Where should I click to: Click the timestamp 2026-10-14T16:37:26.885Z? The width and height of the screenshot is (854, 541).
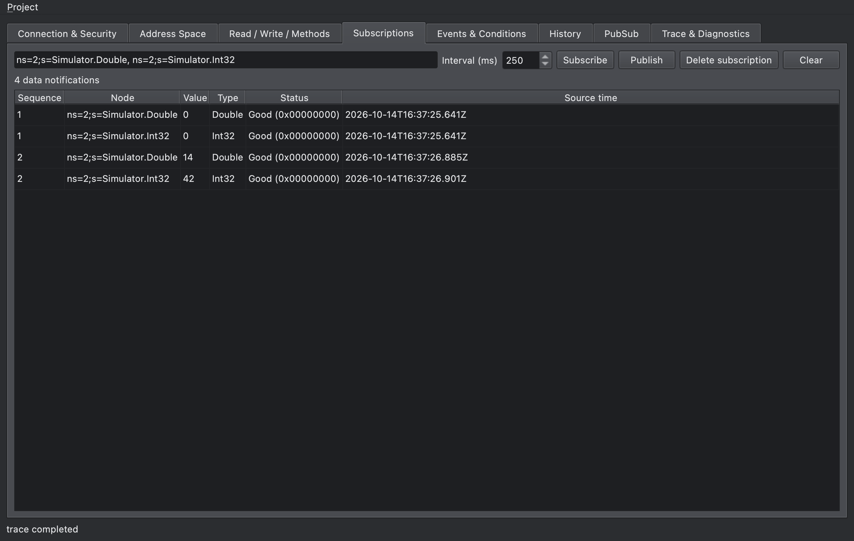coord(406,157)
